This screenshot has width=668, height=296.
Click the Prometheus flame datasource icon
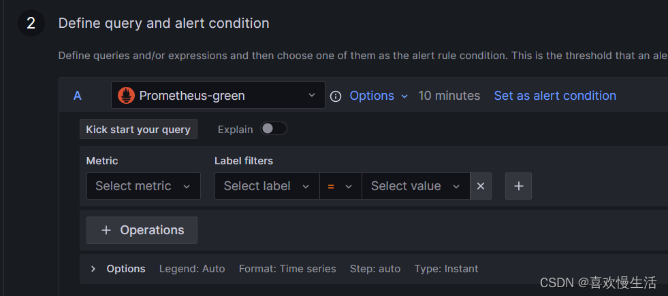coord(126,96)
